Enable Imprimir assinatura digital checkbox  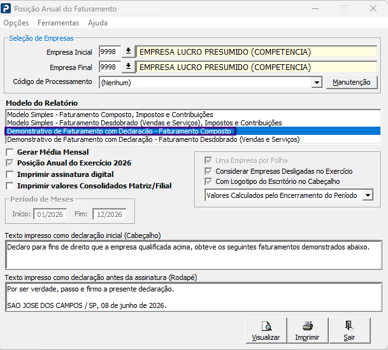pyautogui.click(x=10, y=174)
